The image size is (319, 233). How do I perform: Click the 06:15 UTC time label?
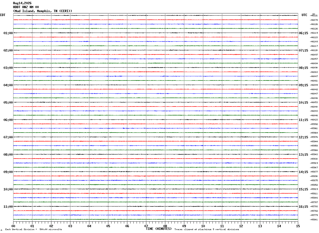303,33
